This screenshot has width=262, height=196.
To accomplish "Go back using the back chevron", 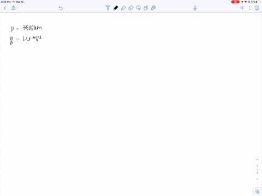I will tap(5, 8).
